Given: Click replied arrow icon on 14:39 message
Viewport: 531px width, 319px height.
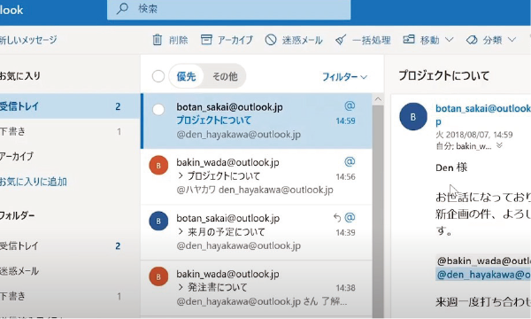Looking at the screenshot, I should [336, 217].
